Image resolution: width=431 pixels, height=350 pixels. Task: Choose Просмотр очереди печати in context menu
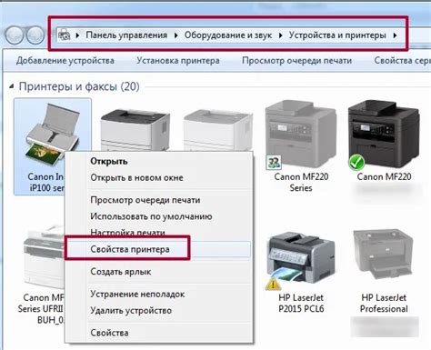(145, 200)
